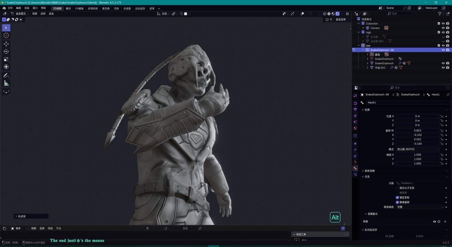Toggle visibility eye of 骨骼 bone collection
The width and height of the screenshot is (452, 247).
tap(434, 221)
